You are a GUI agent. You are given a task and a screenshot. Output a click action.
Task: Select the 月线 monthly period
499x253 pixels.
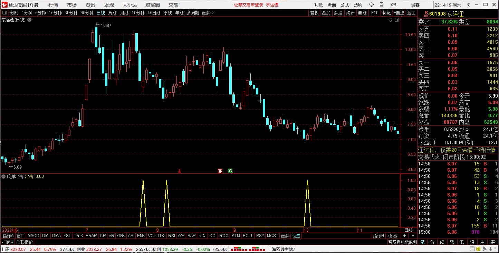[124, 13]
